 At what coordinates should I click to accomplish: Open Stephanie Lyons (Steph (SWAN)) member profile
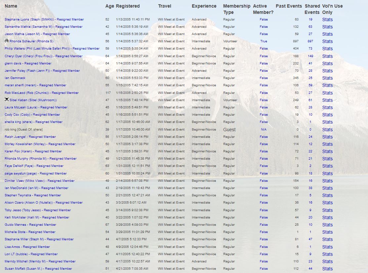tap(44, 19)
